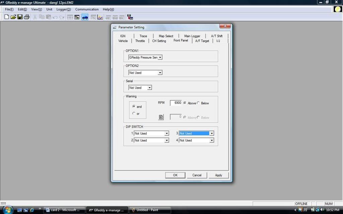Click the Redo arrow icon
The height and width of the screenshot is (214, 343).
pyautogui.click(x=62, y=17)
